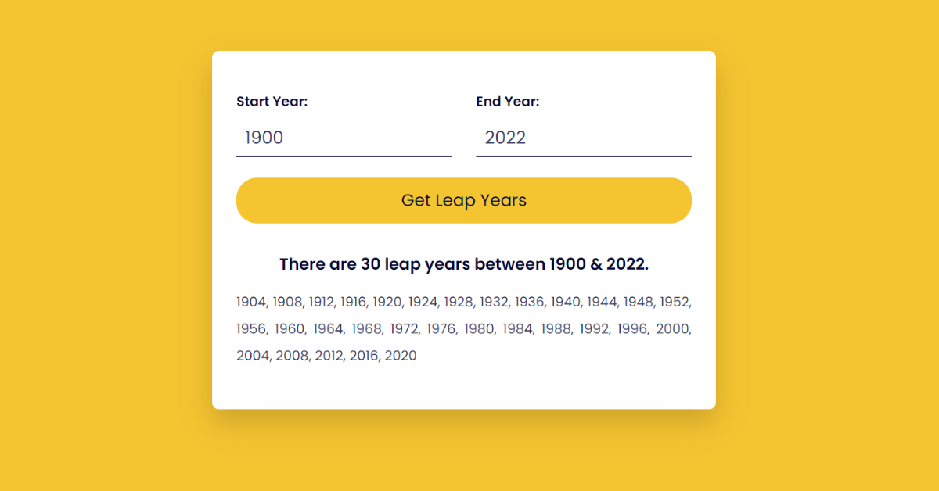The image size is (939, 491).
Task: Click the Start Year label
Action: 272,102
